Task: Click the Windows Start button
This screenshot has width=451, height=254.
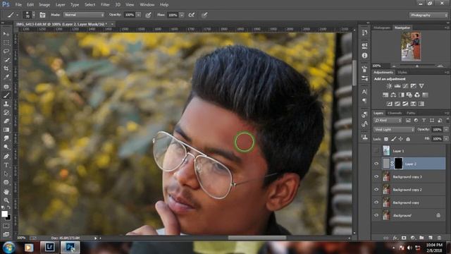Action: click(x=8, y=248)
